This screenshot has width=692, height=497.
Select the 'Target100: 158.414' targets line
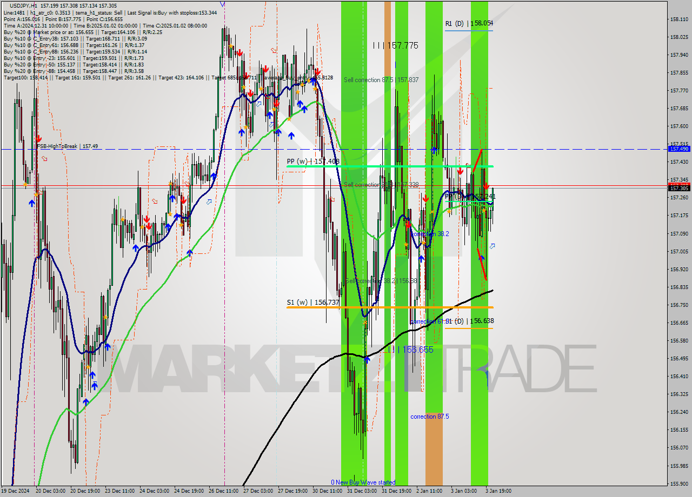pyautogui.click(x=168, y=78)
